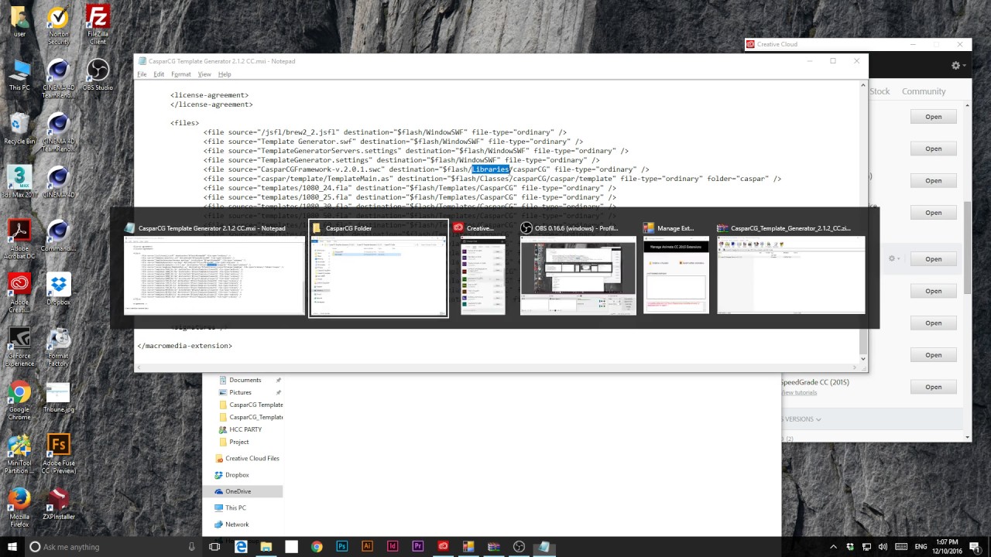Click the Cortana microphone icon
The height and width of the screenshot is (557, 991).
coord(192,547)
